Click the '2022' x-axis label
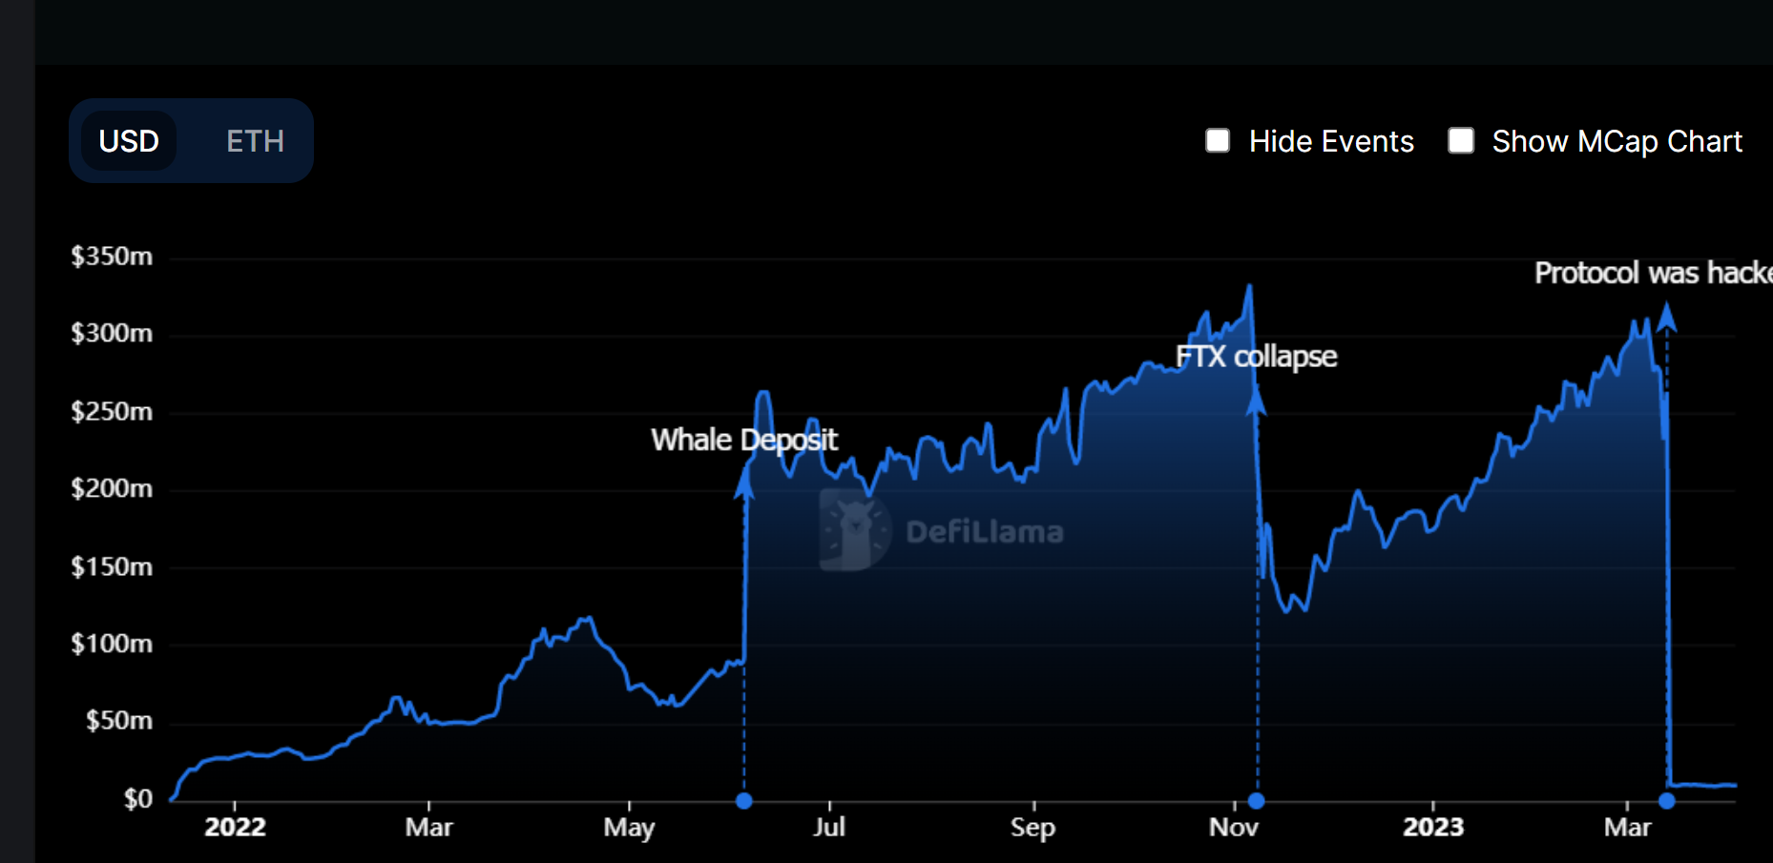Viewport: 1773px width, 863px height. tap(235, 827)
